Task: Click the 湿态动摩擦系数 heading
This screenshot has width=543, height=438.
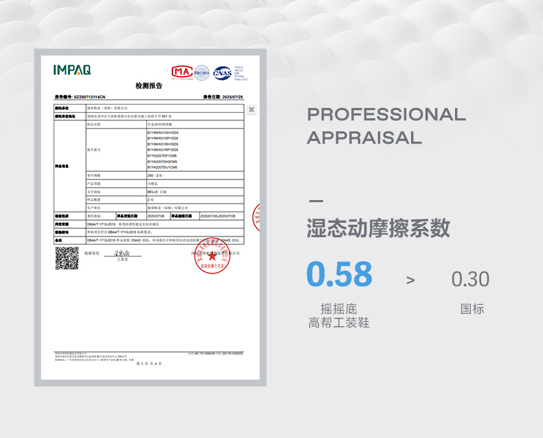Action: tap(377, 228)
